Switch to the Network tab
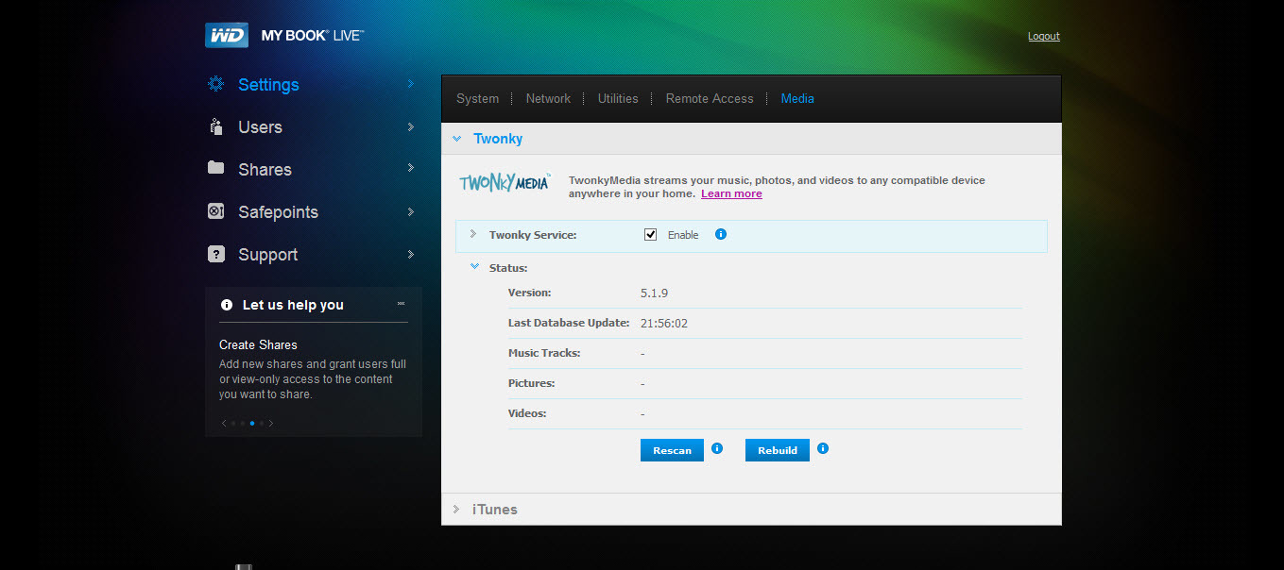The height and width of the screenshot is (570, 1284). 548,98
